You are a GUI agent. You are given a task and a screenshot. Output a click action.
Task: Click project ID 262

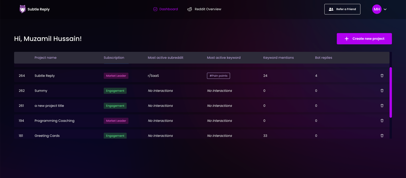22,91
